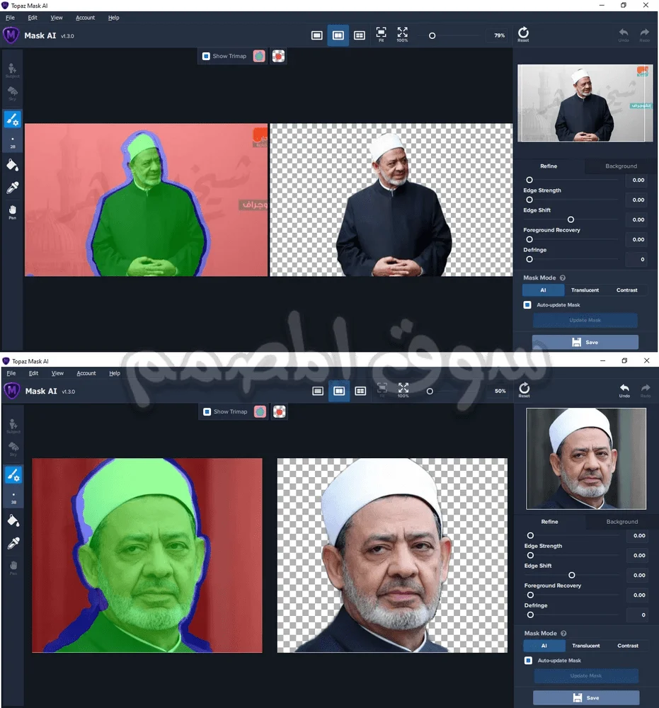Select the paint bucket fill tool in upper window

(12, 165)
